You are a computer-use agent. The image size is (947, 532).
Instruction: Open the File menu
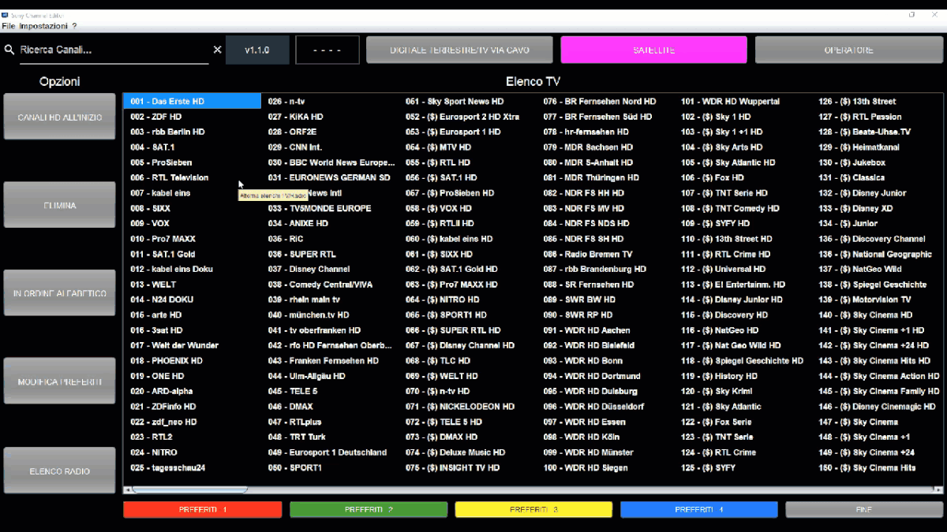pos(9,26)
